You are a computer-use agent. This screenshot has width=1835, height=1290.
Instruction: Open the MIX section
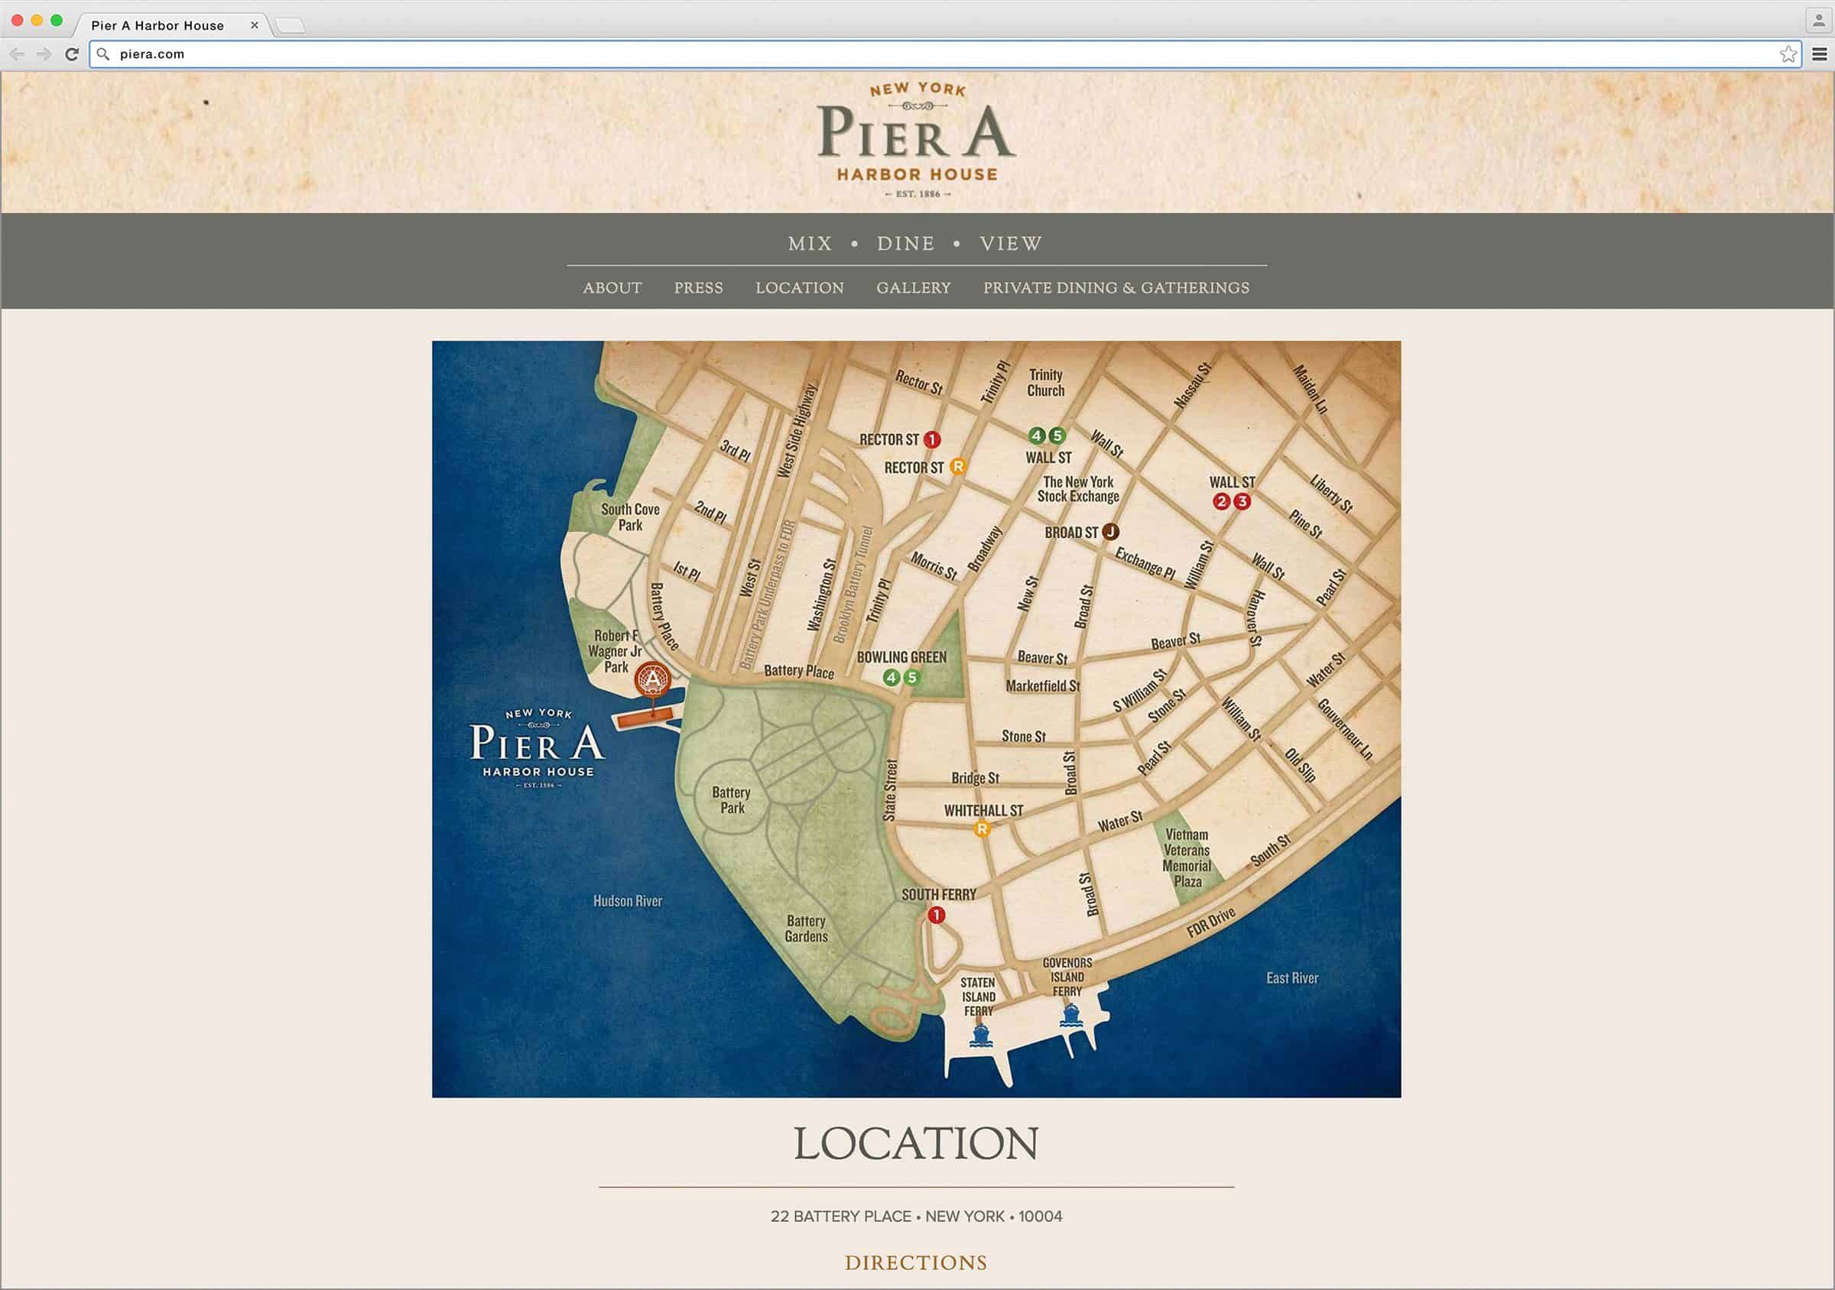click(810, 244)
